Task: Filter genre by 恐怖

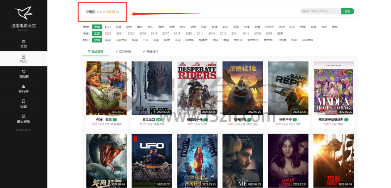Action: click(129, 27)
